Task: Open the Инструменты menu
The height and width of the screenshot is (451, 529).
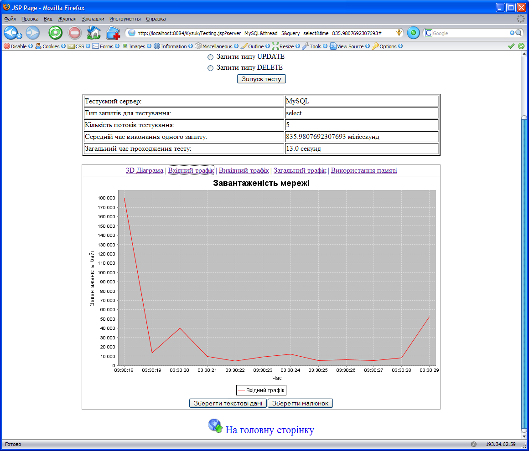Action: coord(125,19)
